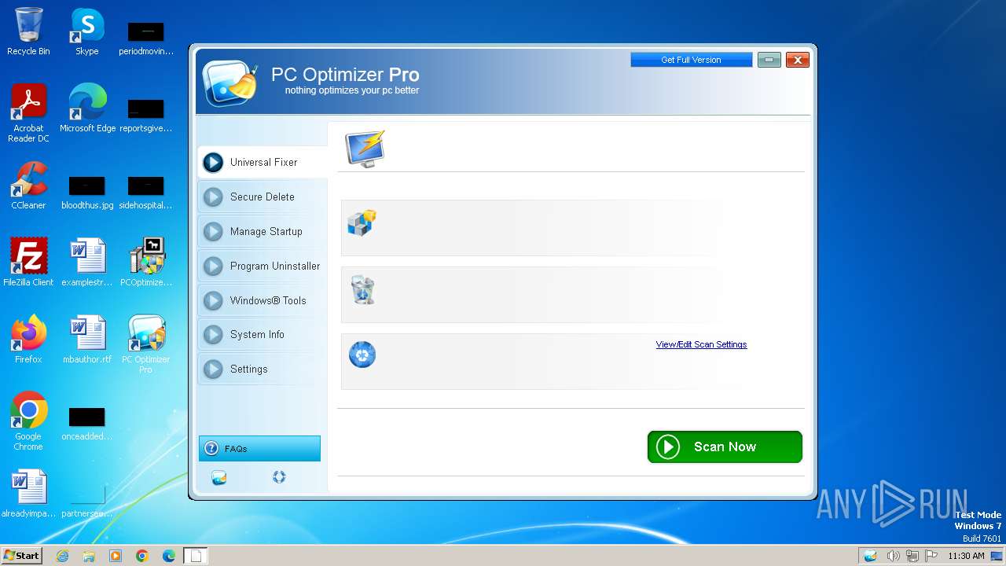This screenshot has height=566, width=1006.
Task: Select the periodmovin file on desktop
Action: point(146,38)
